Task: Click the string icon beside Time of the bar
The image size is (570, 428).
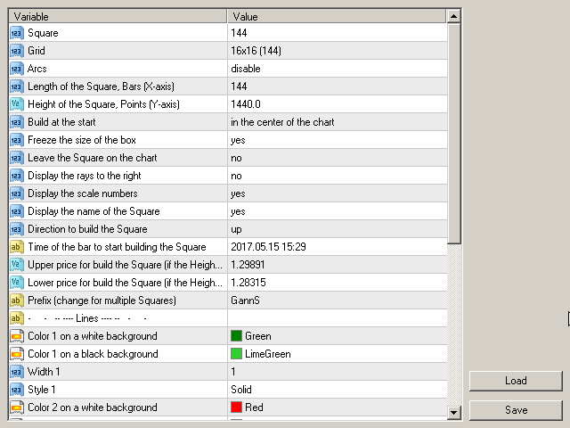Action: pyautogui.click(x=17, y=247)
